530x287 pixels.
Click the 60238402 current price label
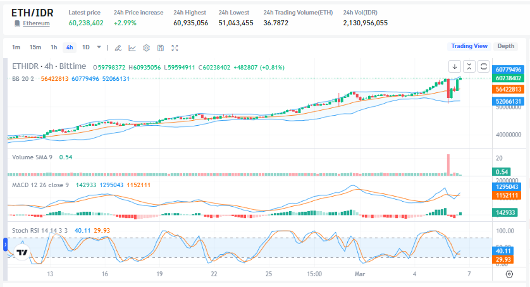pyautogui.click(x=508, y=78)
